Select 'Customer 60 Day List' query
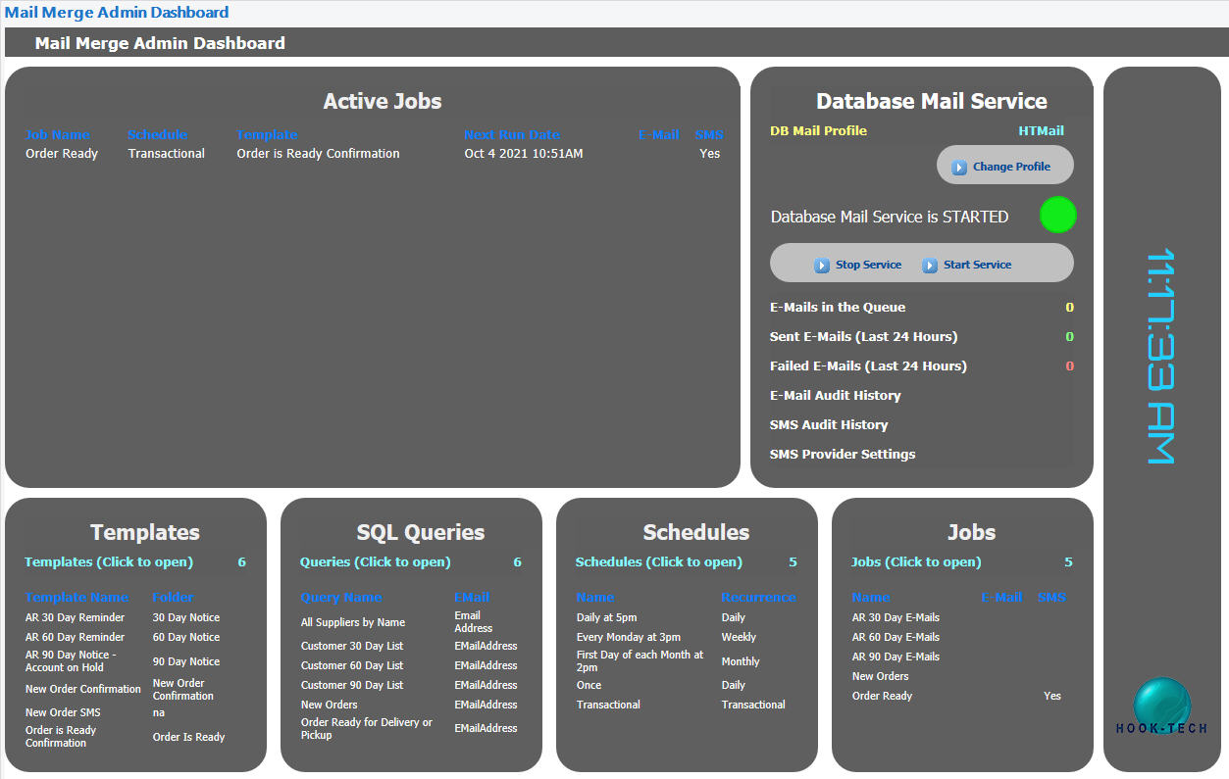This screenshot has height=779, width=1229. [x=352, y=666]
